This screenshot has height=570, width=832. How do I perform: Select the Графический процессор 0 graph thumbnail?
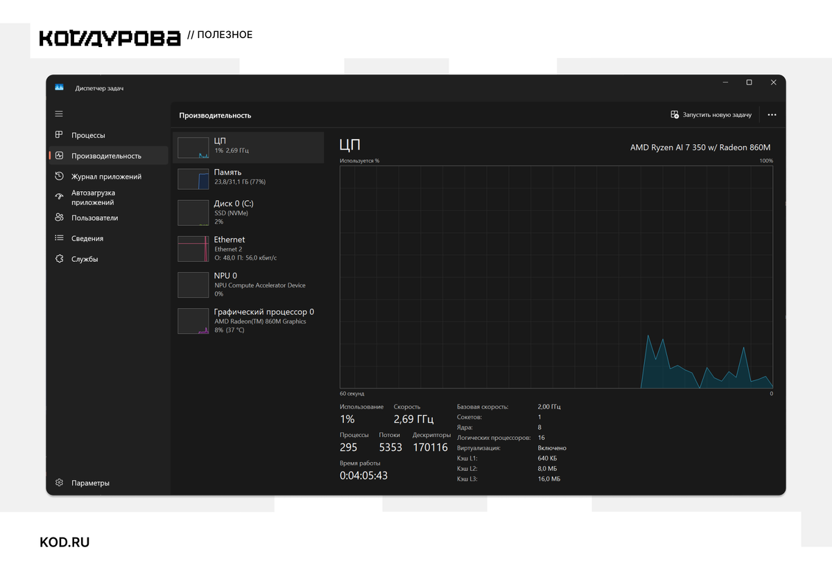tap(193, 321)
